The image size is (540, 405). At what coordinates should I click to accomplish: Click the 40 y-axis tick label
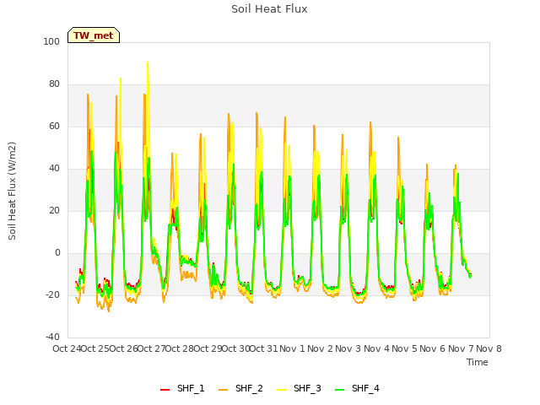pos(54,169)
